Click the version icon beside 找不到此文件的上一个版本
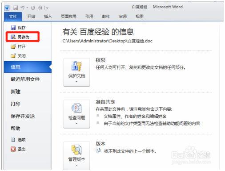 [x=98, y=150]
